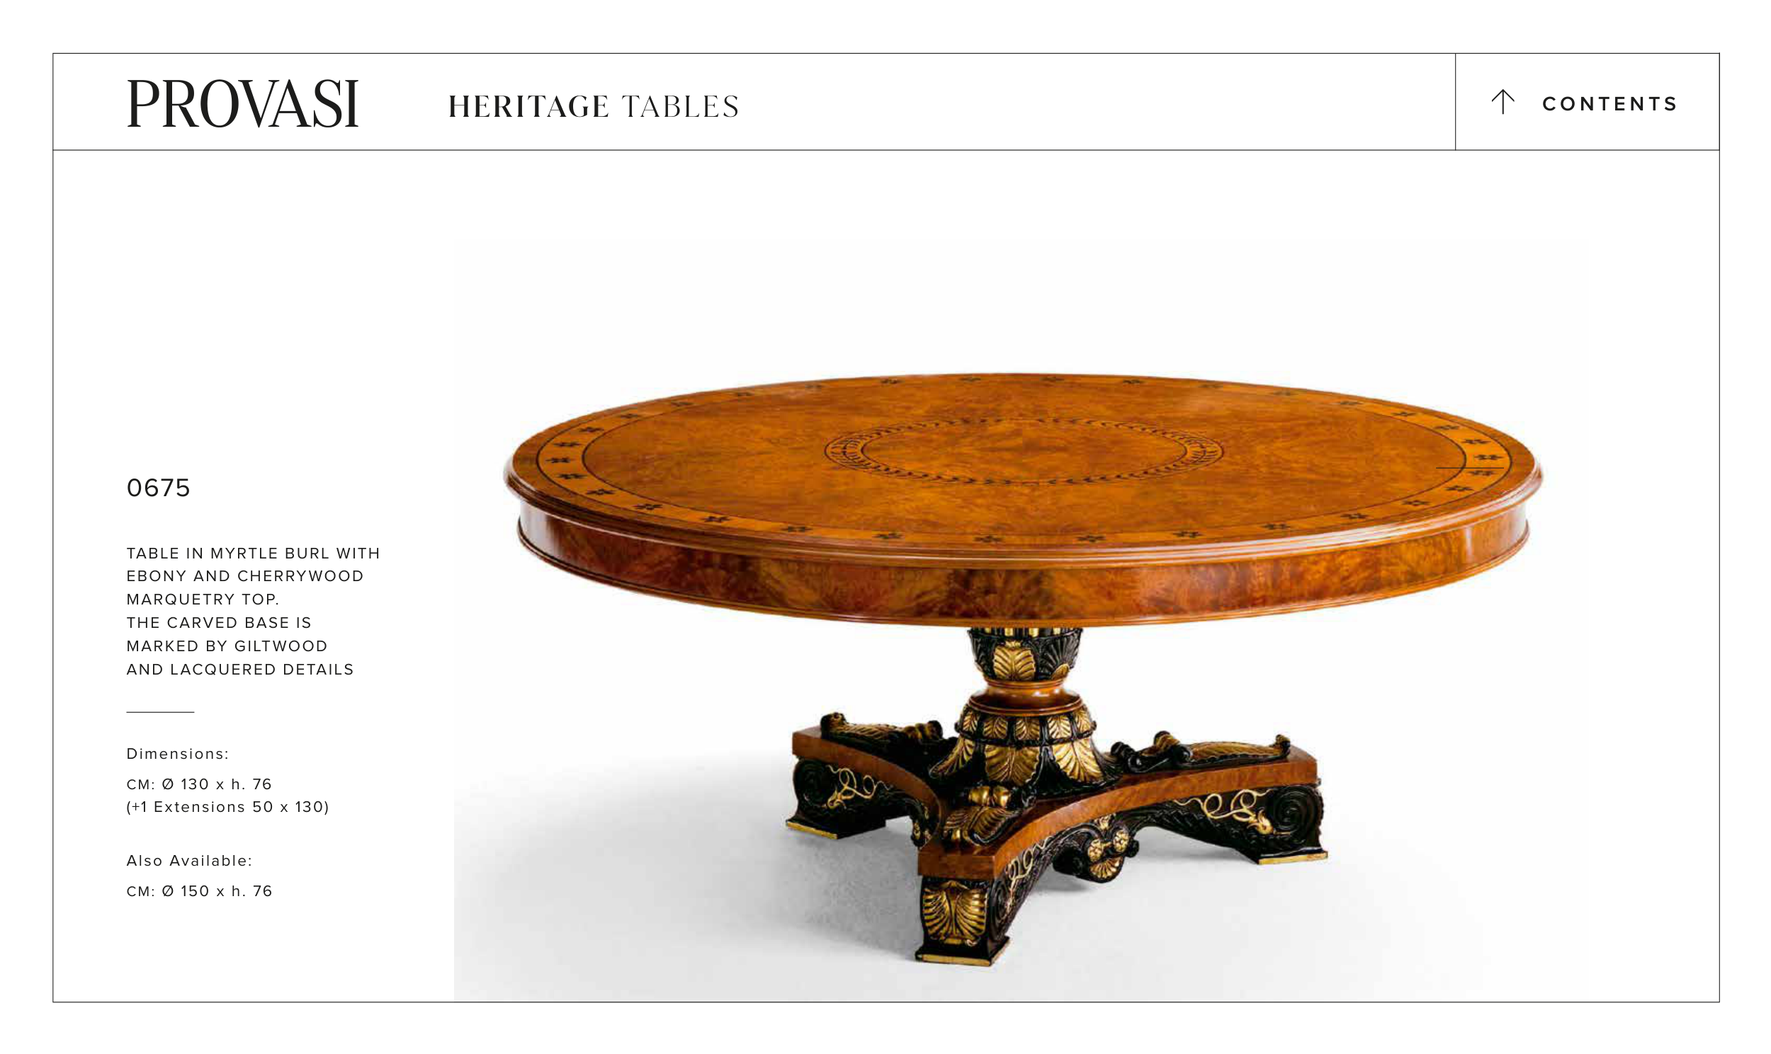
Task: Click the central marquetry medallion on tabletop
Action: [1024, 451]
